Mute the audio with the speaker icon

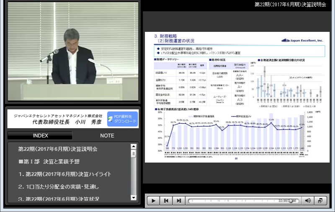(x=308, y=201)
